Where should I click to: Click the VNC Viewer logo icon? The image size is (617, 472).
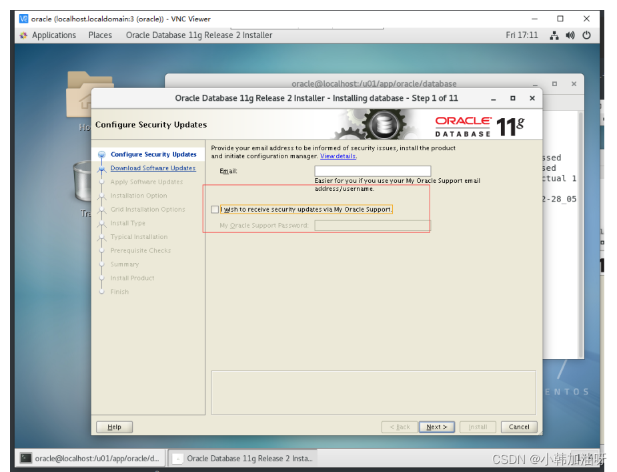pyautogui.click(x=23, y=19)
